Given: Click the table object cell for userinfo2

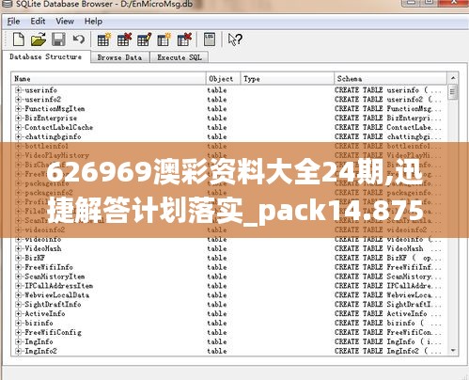Looking at the screenshot, I should pyautogui.click(x=217, y=100).
